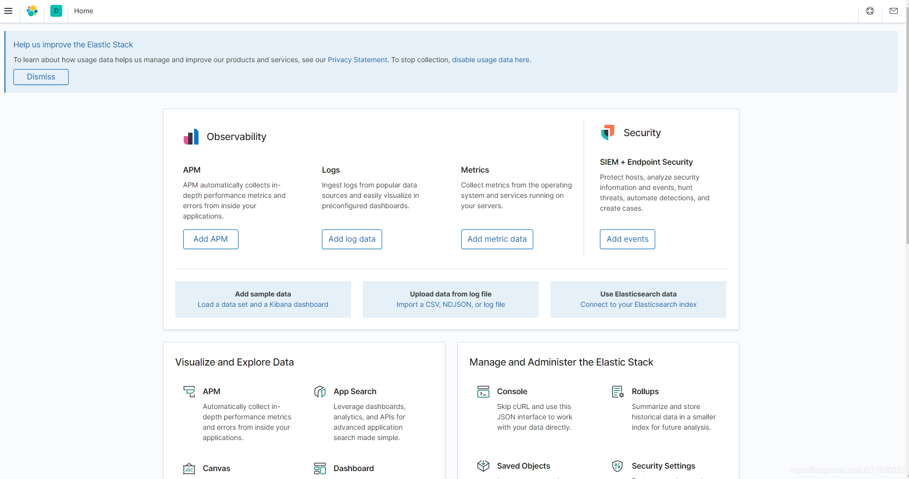Click the Security Settings shield icon
909x479 pixels.
618,466
